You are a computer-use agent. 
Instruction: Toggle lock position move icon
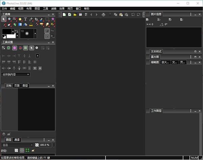(22, 150)
